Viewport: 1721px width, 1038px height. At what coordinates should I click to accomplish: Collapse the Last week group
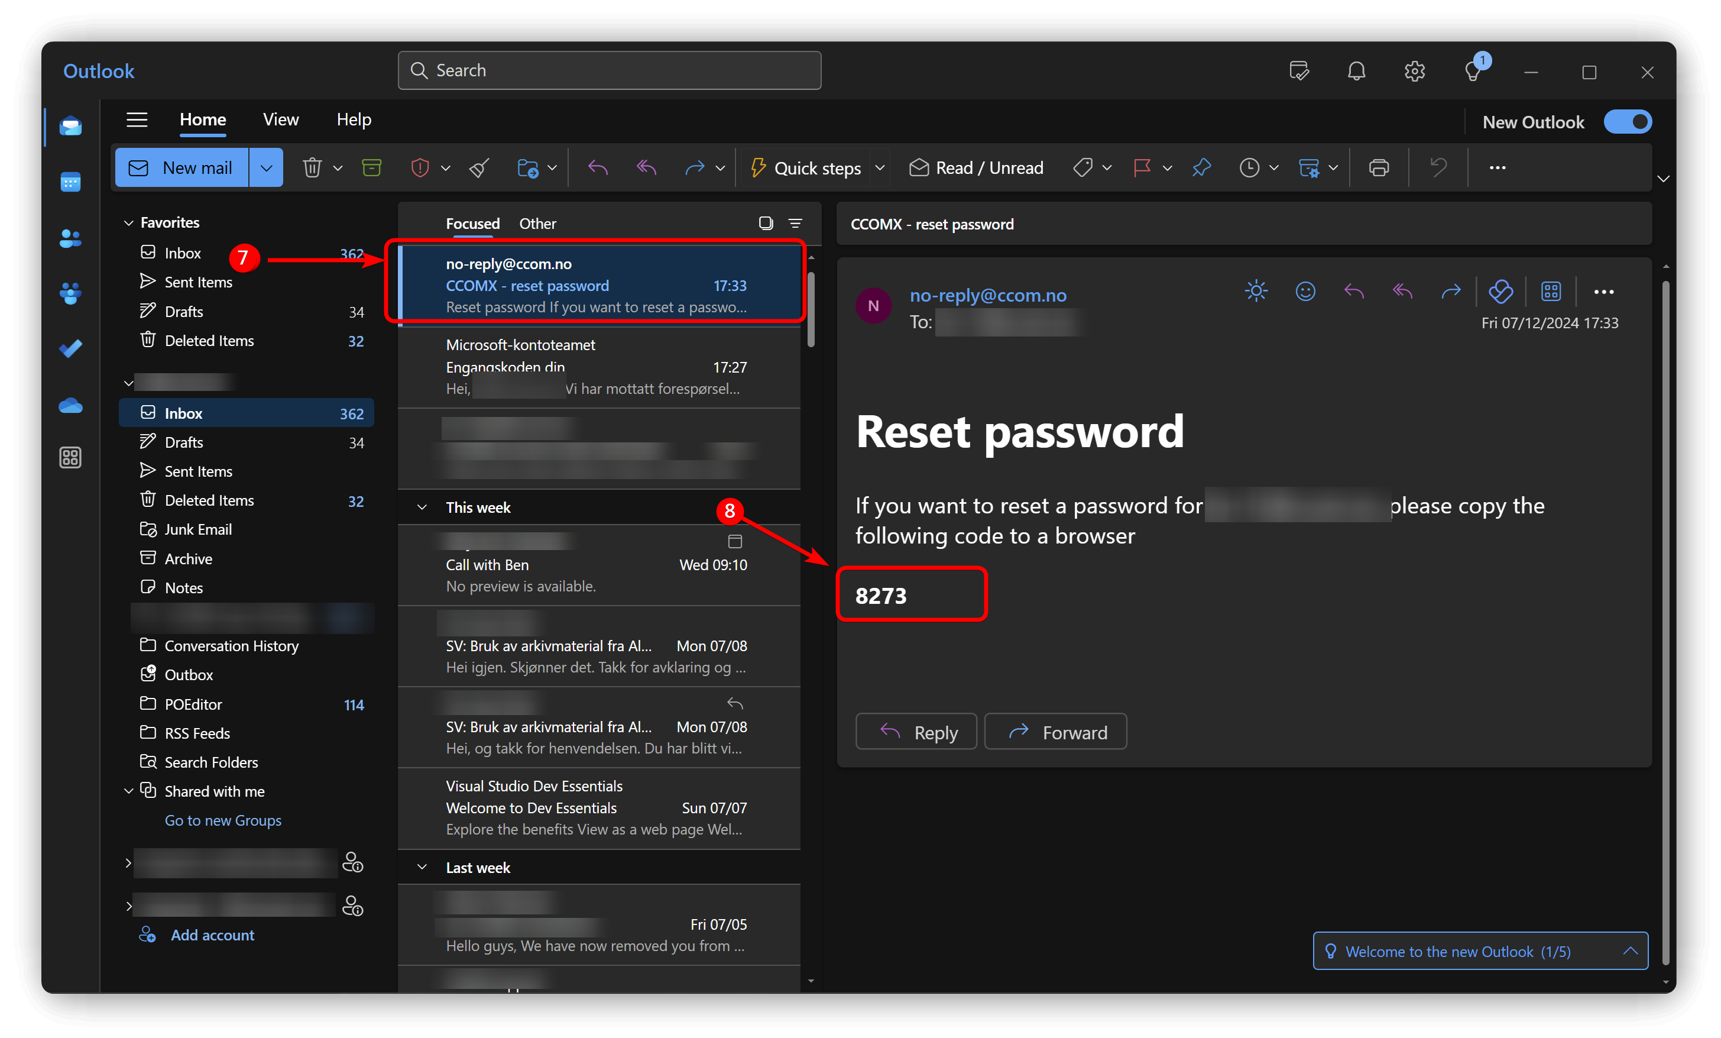[x=422, y=867]
